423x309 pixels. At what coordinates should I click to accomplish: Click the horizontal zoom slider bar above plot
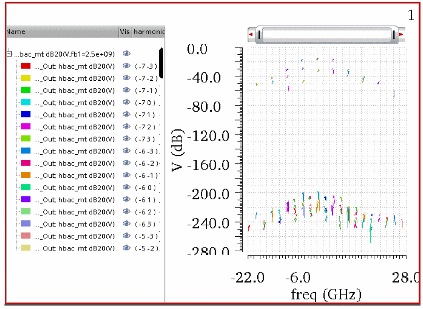click(326, 34)
